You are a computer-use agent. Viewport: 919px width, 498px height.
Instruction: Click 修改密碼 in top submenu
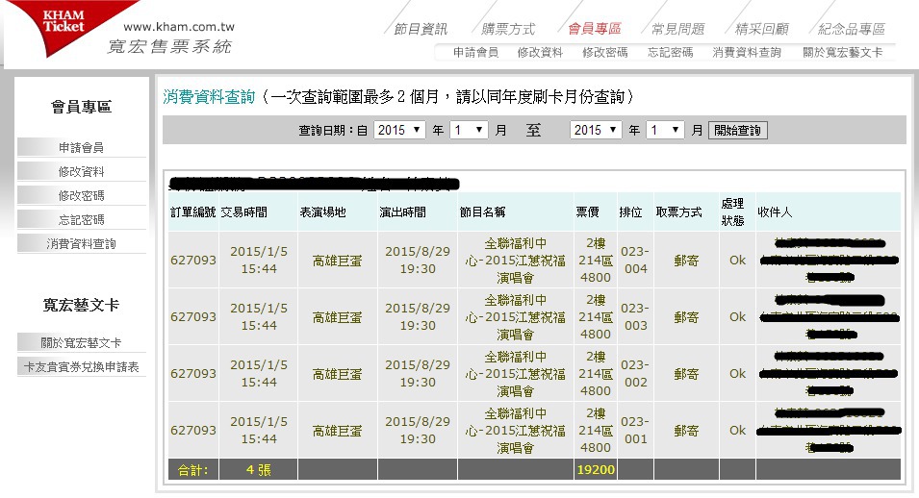click(x=605, y=52)
